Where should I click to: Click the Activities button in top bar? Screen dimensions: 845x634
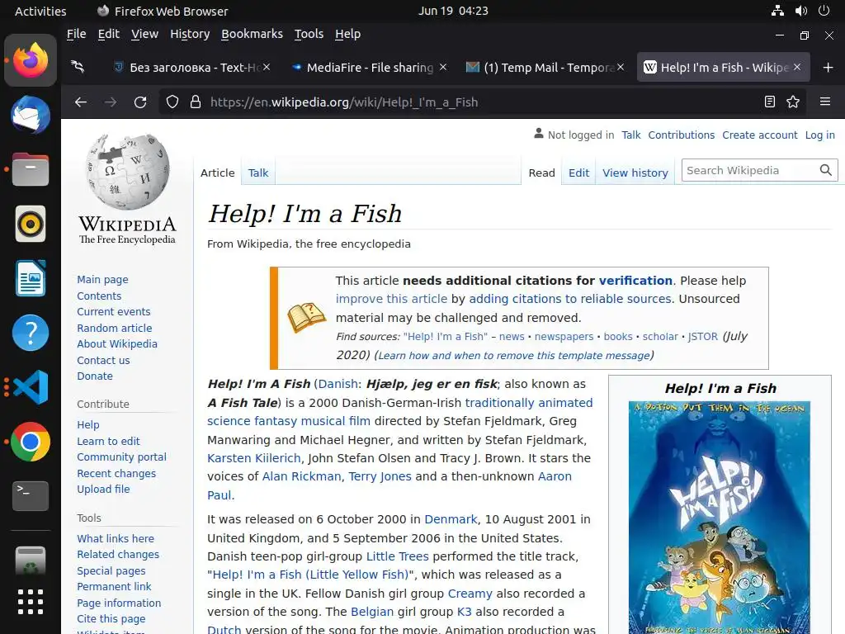point(40,11)
